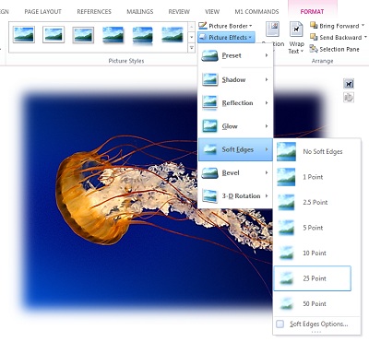Click the Bring Forward icon
This screenshot has height=342, width=369.
pos(314,26)
